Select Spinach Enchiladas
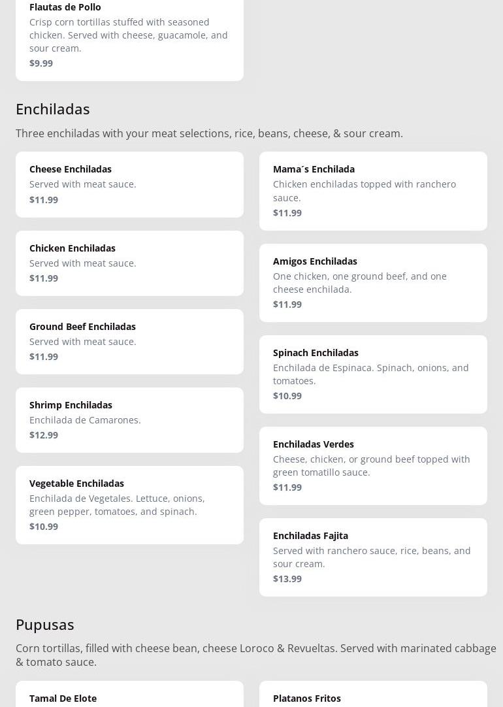Screen dimensions: 503x707 [x=373, y=374]
